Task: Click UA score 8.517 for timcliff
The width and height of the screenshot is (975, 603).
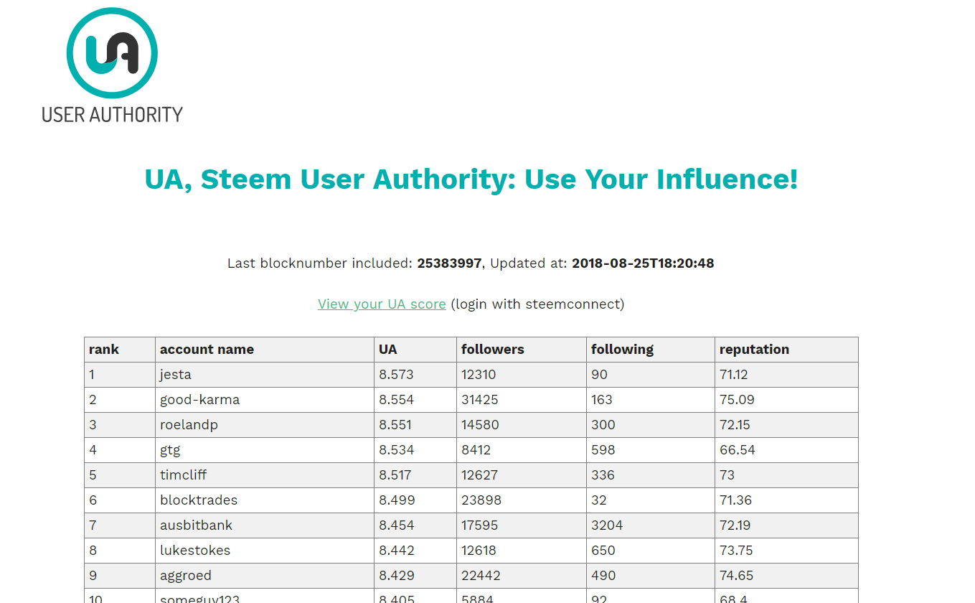Action: click(395, 475)
